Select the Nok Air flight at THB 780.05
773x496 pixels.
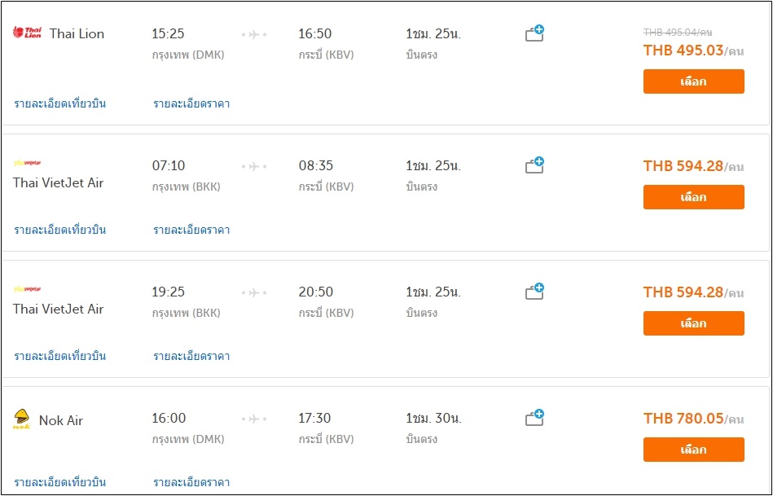tap(693, 450)
